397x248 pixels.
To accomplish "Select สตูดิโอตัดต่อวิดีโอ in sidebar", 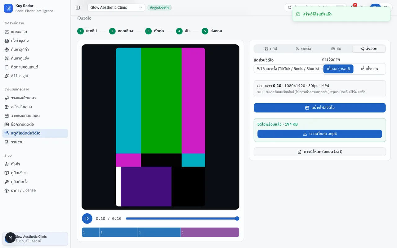I will (35, 133).
